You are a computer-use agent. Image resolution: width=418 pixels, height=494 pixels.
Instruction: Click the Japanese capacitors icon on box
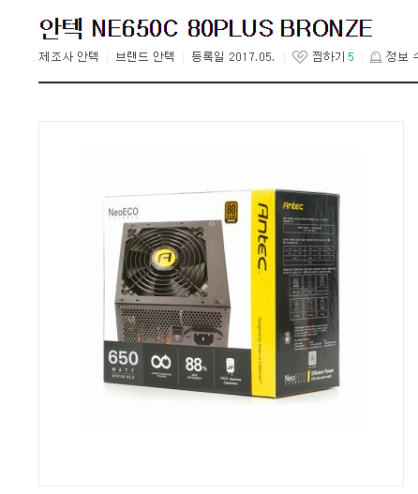[x=231, y=366]
